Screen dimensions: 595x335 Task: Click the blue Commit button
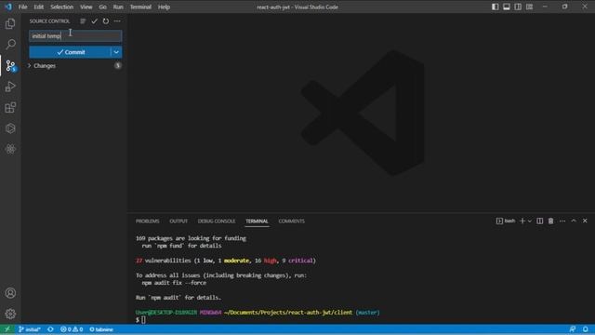[71, 52]
